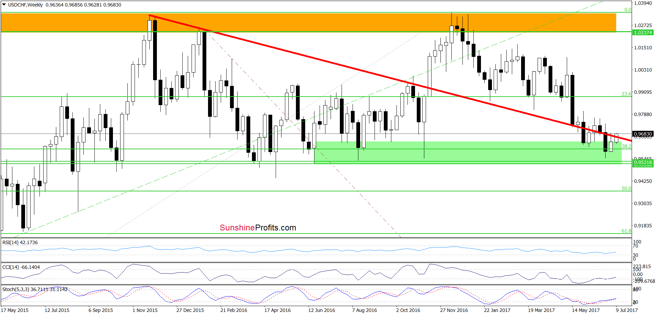Click the red declining resistance trend line

point(390,78)
